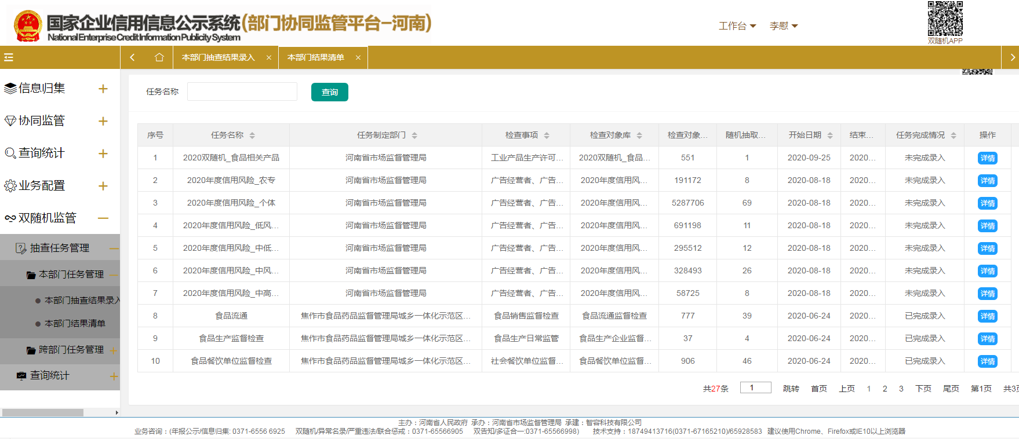Expand 业务配置 with plus icon

[x=103, y=186]
